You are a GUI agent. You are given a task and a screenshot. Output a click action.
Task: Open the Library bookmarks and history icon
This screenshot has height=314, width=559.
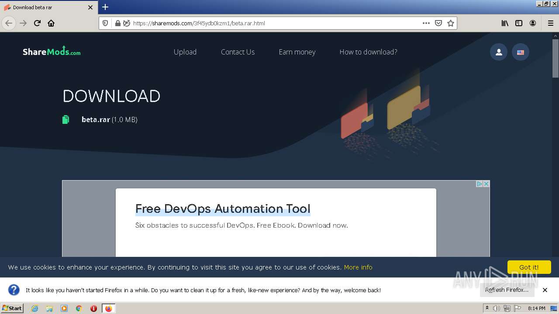(x=505, y=23)
